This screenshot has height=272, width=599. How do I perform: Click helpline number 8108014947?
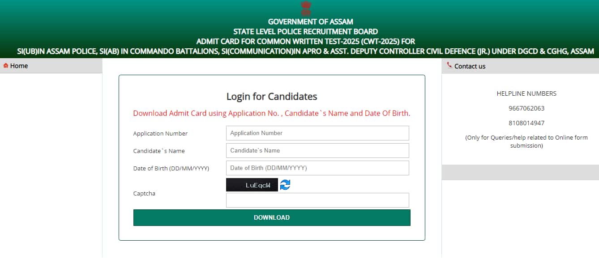tap(526, 123)
